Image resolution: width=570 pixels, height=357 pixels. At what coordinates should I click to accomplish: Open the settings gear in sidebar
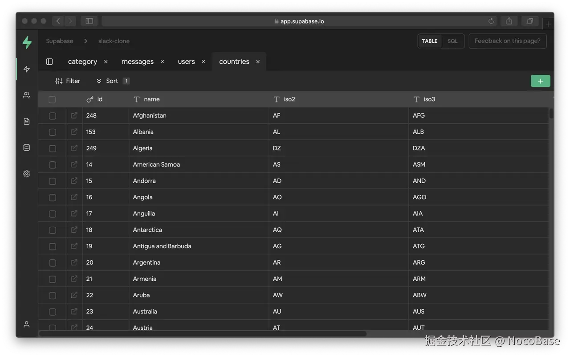pyautogui.click(x=27, y=173)
